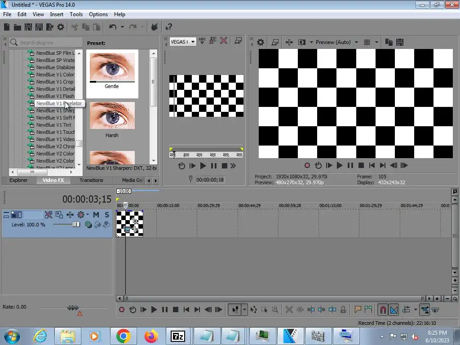Open the Tools menu
This screenshot has height=345, width=460.
coord(76,14)
